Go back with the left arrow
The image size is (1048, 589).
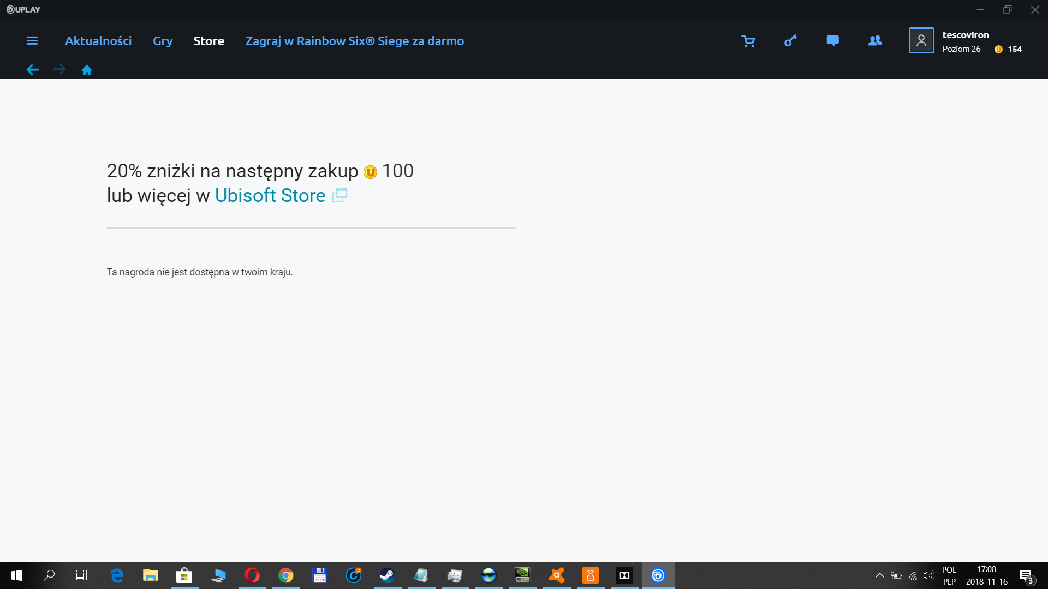33,69
